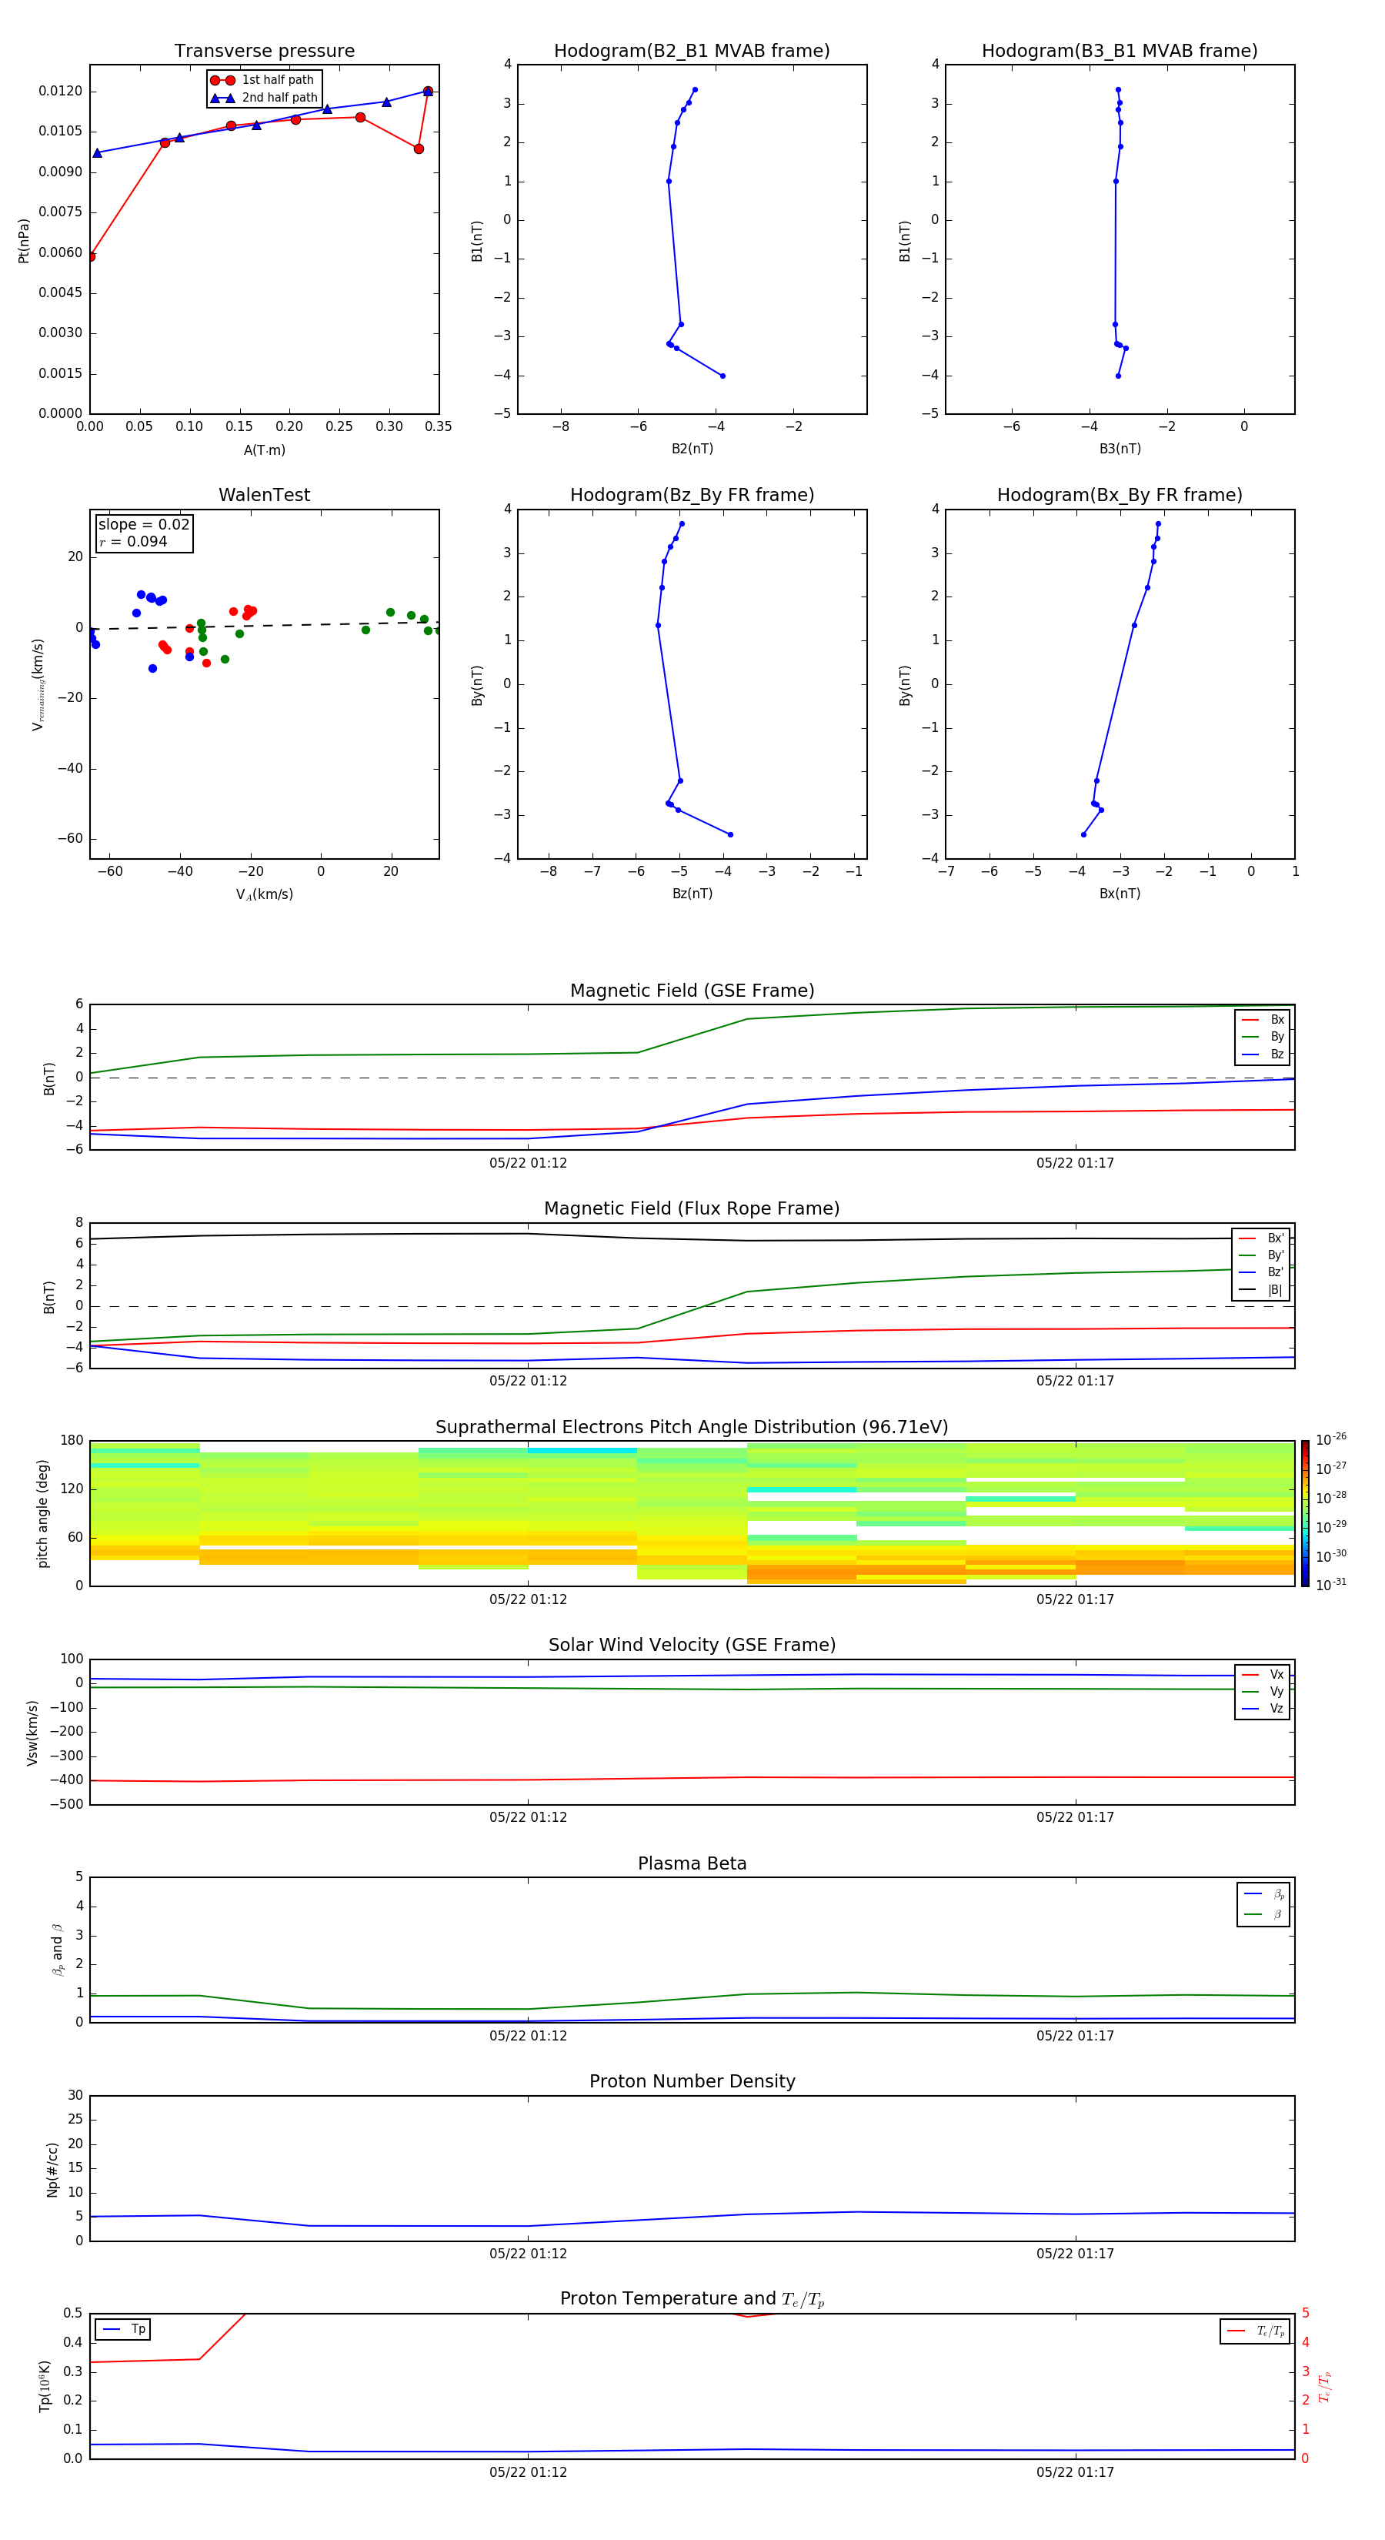Click the '0.0120' tick on Transverse pressure axis

[60, 91]
